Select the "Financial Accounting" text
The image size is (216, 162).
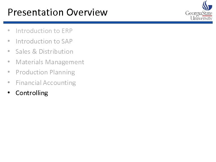(46, 83)
